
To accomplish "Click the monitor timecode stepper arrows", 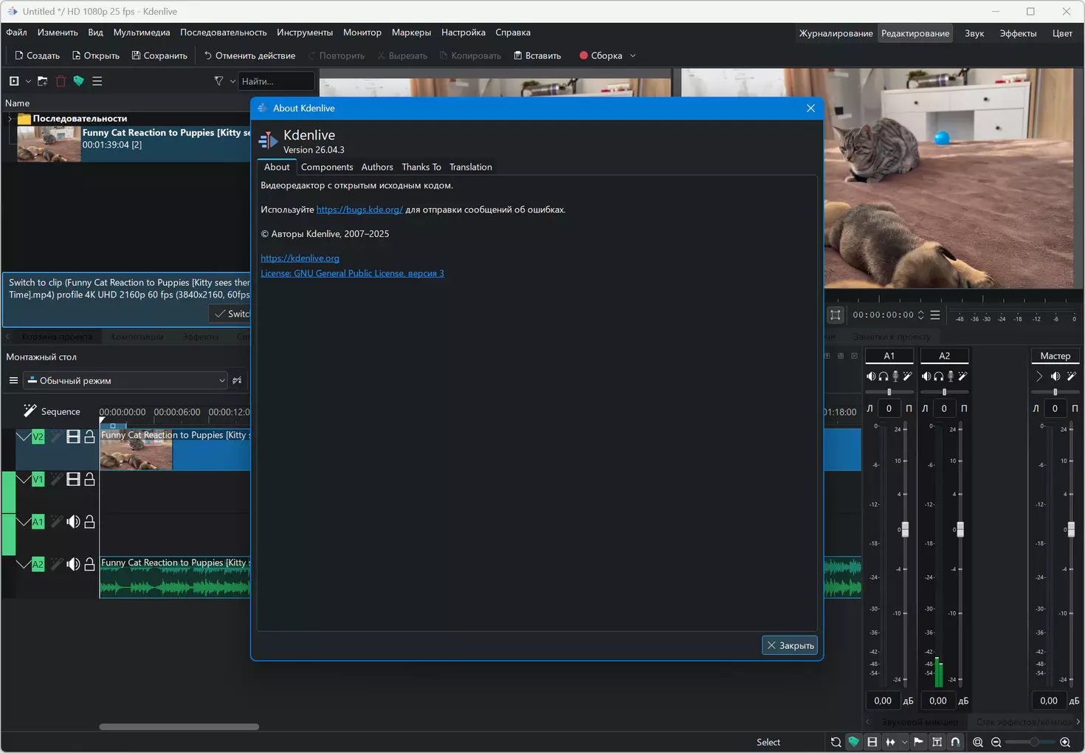I will 920,315.
